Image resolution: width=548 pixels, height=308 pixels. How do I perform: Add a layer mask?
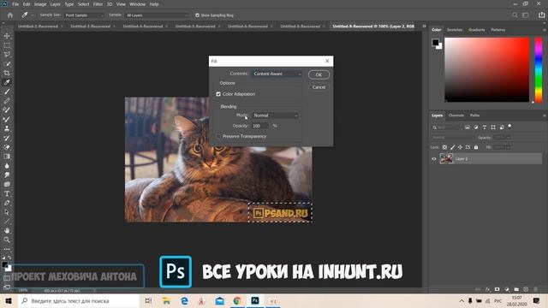497,289
